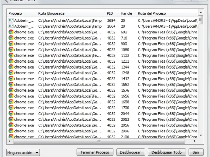This screenshot has height=157, width=210.
Task: Select chrome icon for handle 1132 row
Action: click(11, 55)
